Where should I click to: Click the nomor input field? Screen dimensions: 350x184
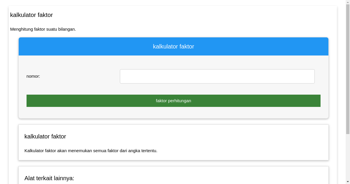click(217, 76)
